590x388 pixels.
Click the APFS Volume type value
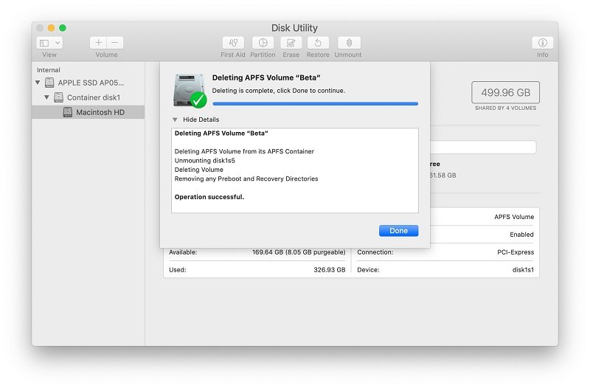pyautogui.click(x=514, y=217)
